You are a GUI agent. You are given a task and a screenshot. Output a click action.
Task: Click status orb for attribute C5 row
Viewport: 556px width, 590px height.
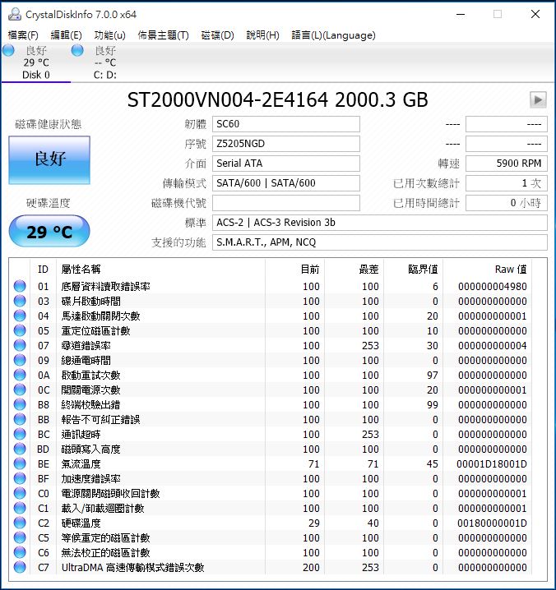click(20, 537)
